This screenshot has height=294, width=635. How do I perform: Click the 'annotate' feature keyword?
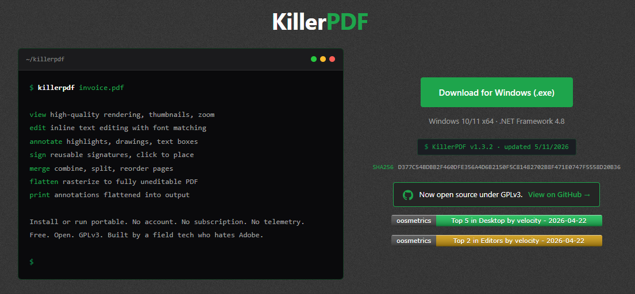46,142
